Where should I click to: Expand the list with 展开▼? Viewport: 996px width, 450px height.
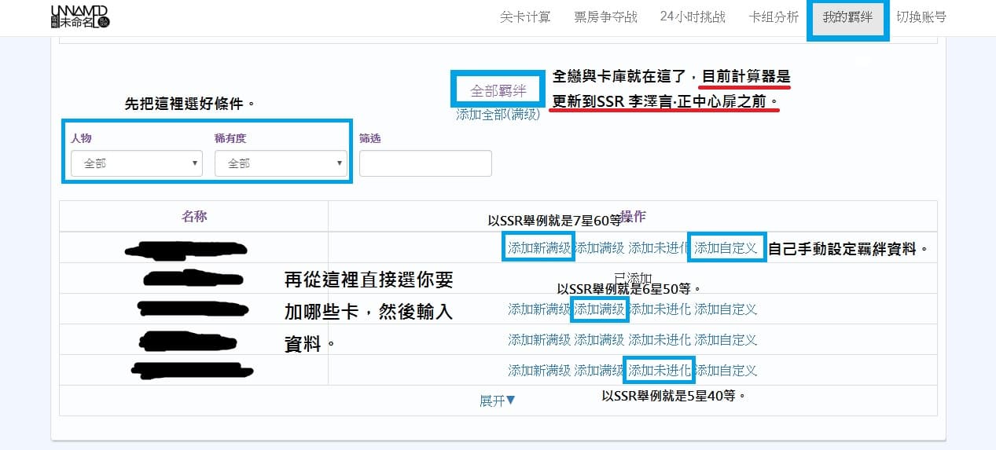coord(498,401)
